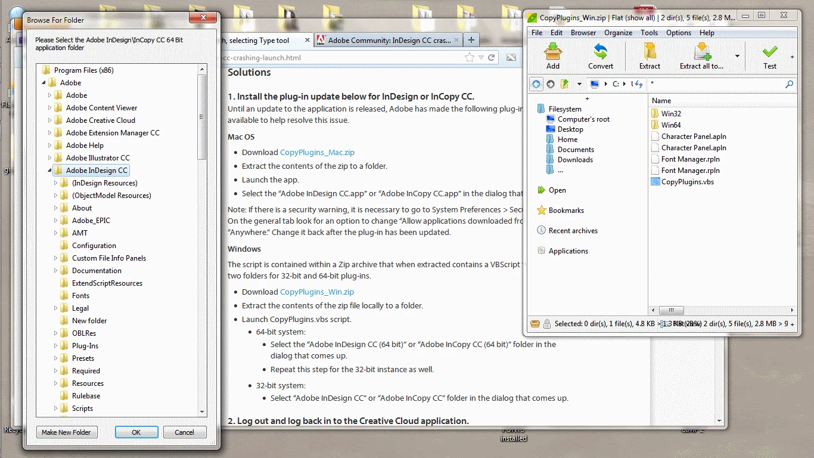Click Cancel in Browse For Folder dialog
Viewport: 814px width, 458px height.
[x=185, y=432]
